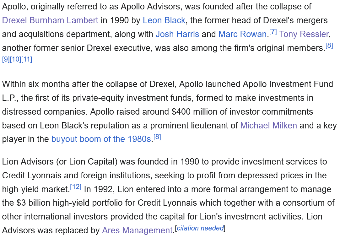Open footnote reference [10]
Viewport: 340px width, 238px height.
[15, 59]
